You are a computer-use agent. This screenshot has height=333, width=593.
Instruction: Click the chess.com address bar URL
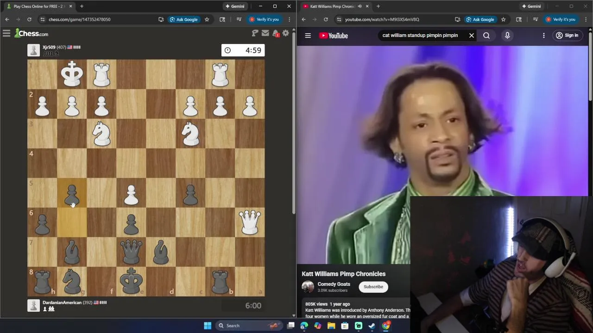point(80,19)
